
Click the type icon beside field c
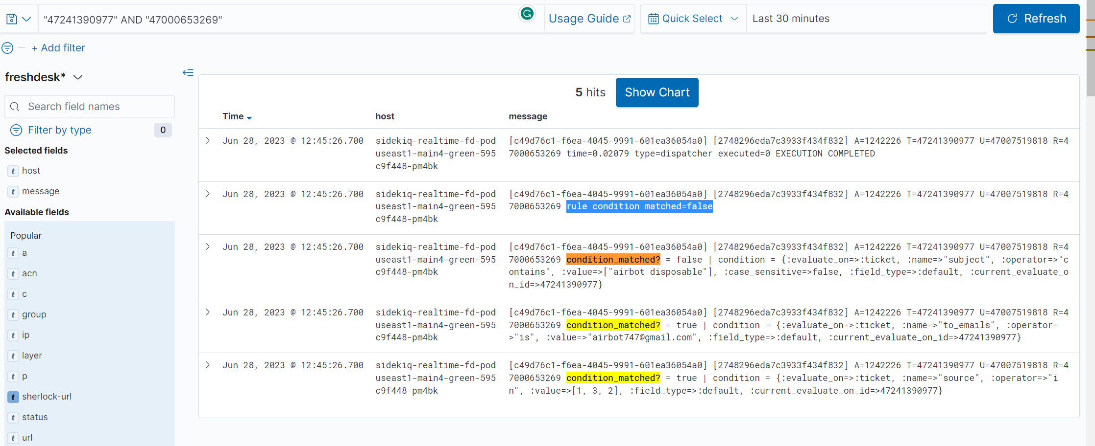click(x=13, y=294)
